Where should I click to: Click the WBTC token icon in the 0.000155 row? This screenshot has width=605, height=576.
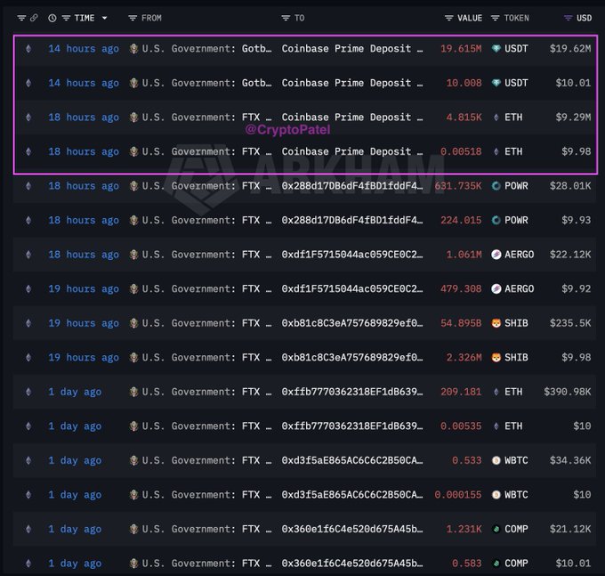pos(496,495)
